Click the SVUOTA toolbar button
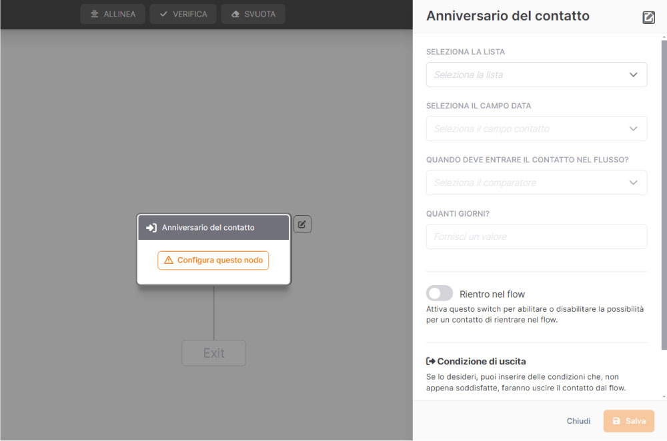The image size is (667, 441). pos(253,14)
